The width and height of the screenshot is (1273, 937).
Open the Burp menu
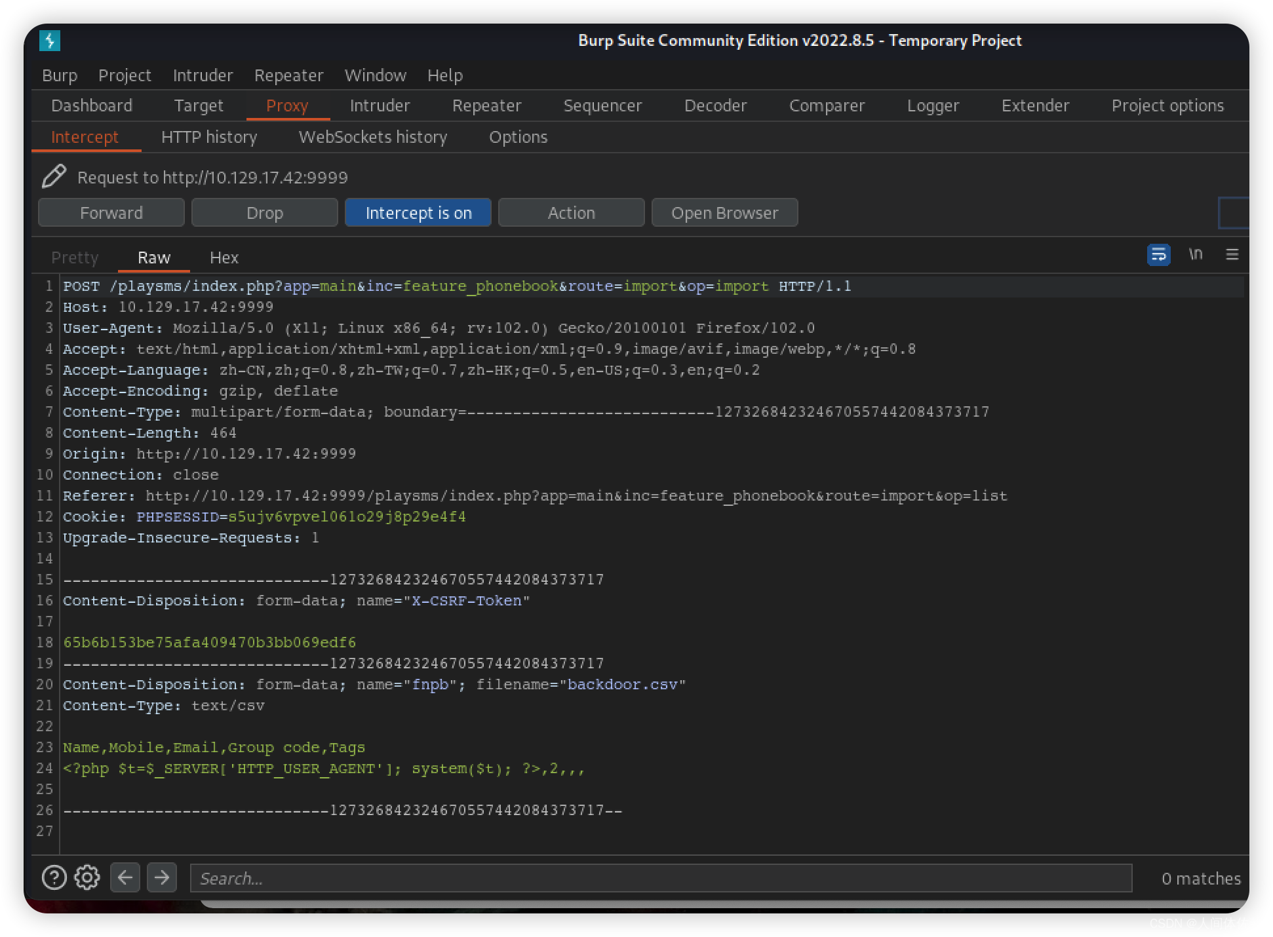pyautogui.click(x=60, y=75)
